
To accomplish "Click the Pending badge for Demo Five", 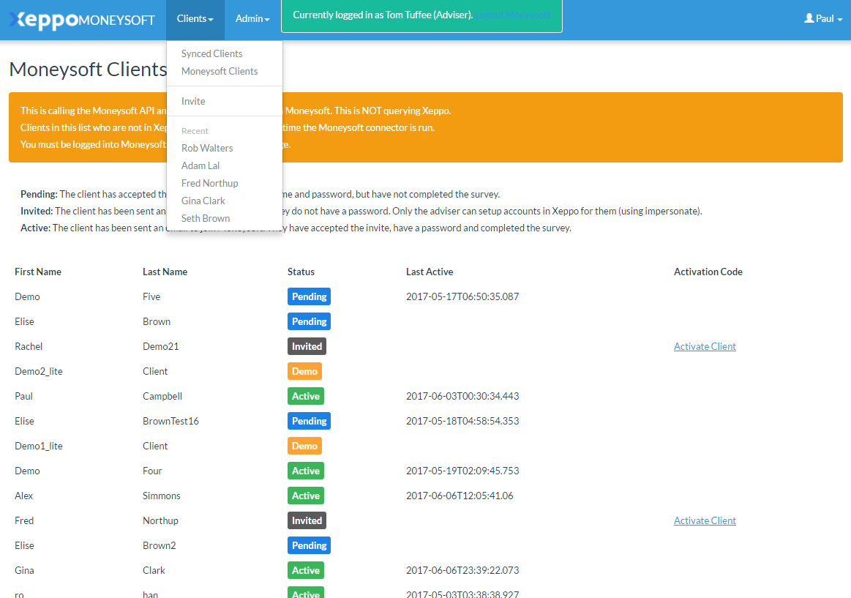I will point(309,296).
